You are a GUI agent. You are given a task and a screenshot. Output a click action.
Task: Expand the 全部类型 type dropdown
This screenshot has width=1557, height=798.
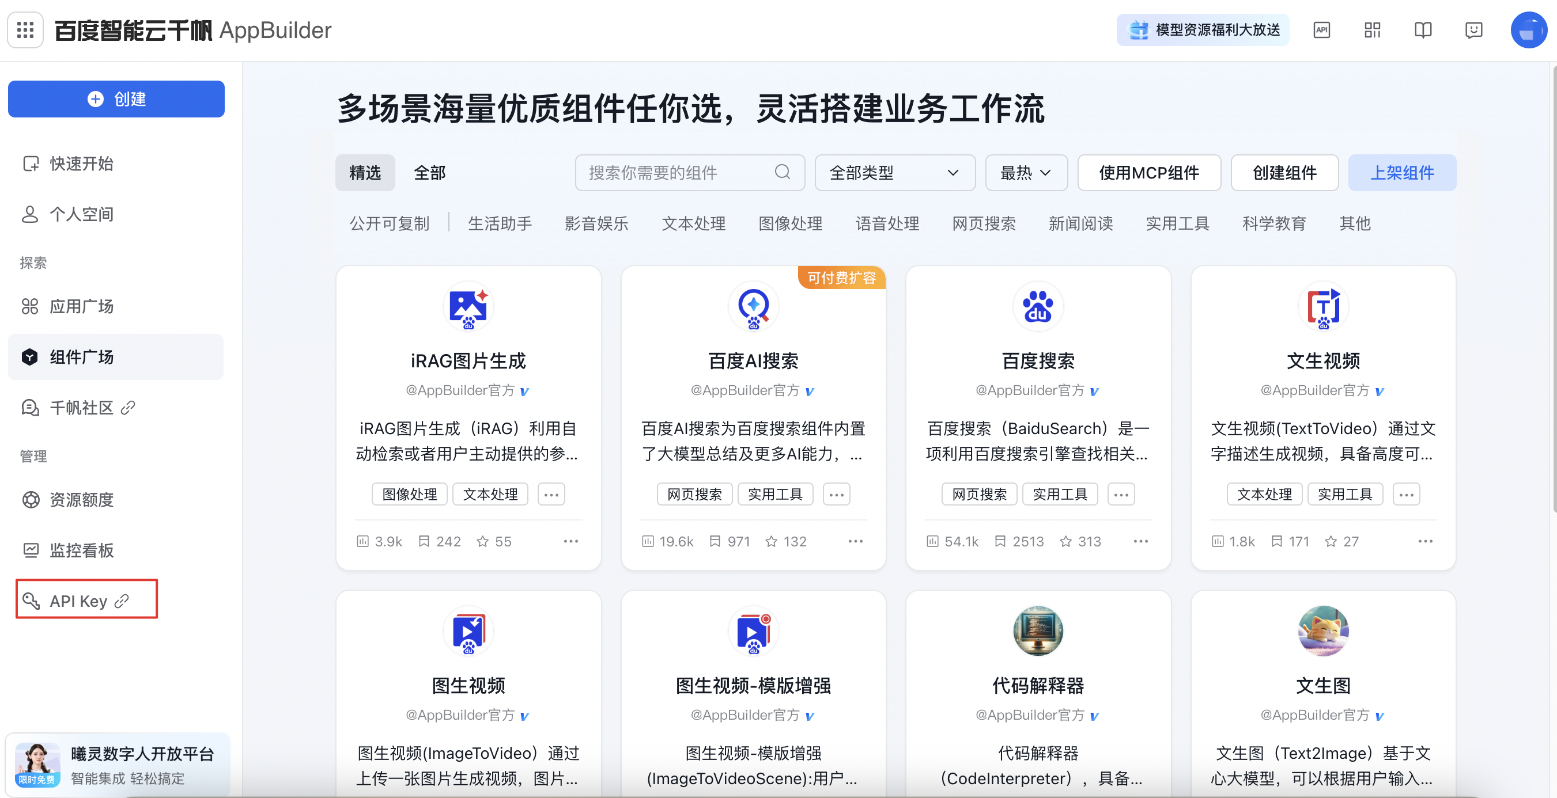pos(894,173)
